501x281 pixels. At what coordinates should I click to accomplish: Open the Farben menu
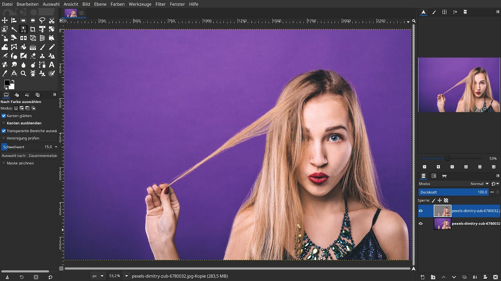click(117, 4)
